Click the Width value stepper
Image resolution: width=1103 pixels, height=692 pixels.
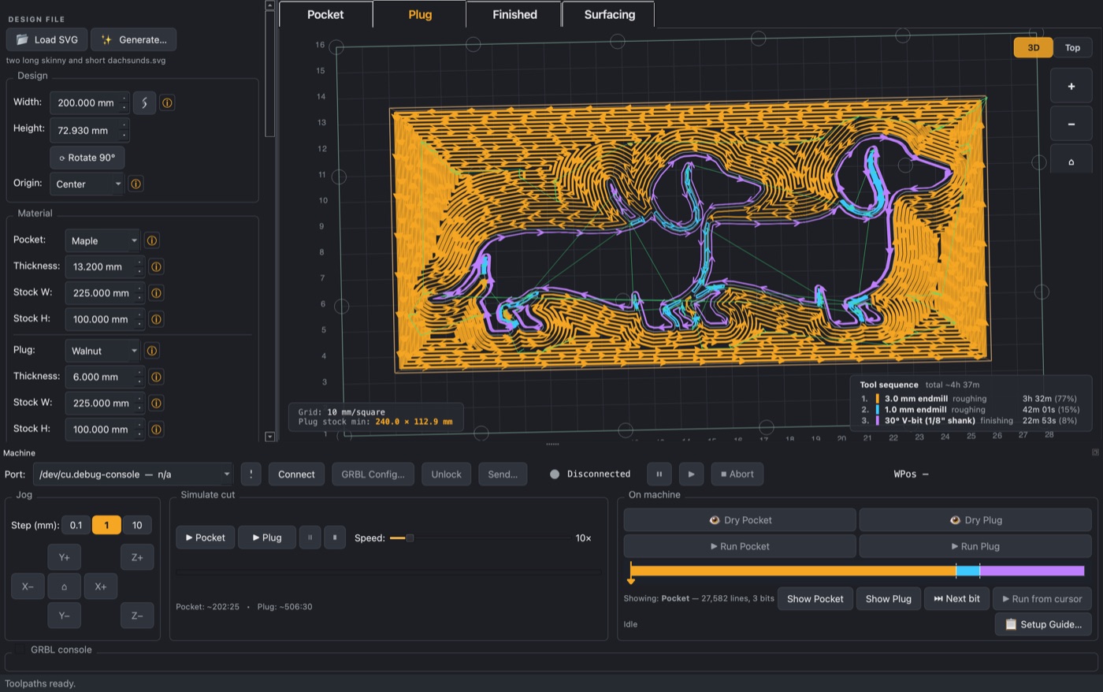coord(124,102)
